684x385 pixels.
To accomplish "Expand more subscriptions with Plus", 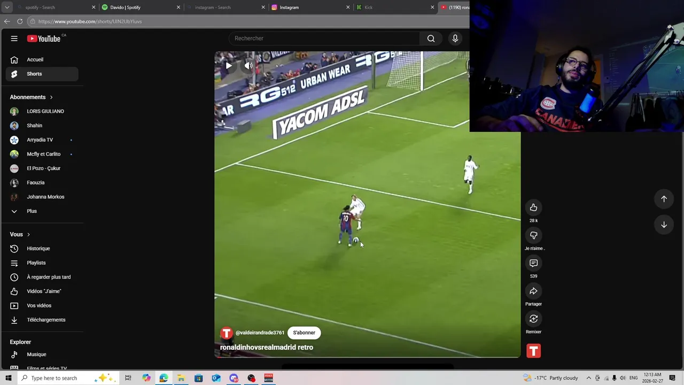I will click(x=42, y=211).
